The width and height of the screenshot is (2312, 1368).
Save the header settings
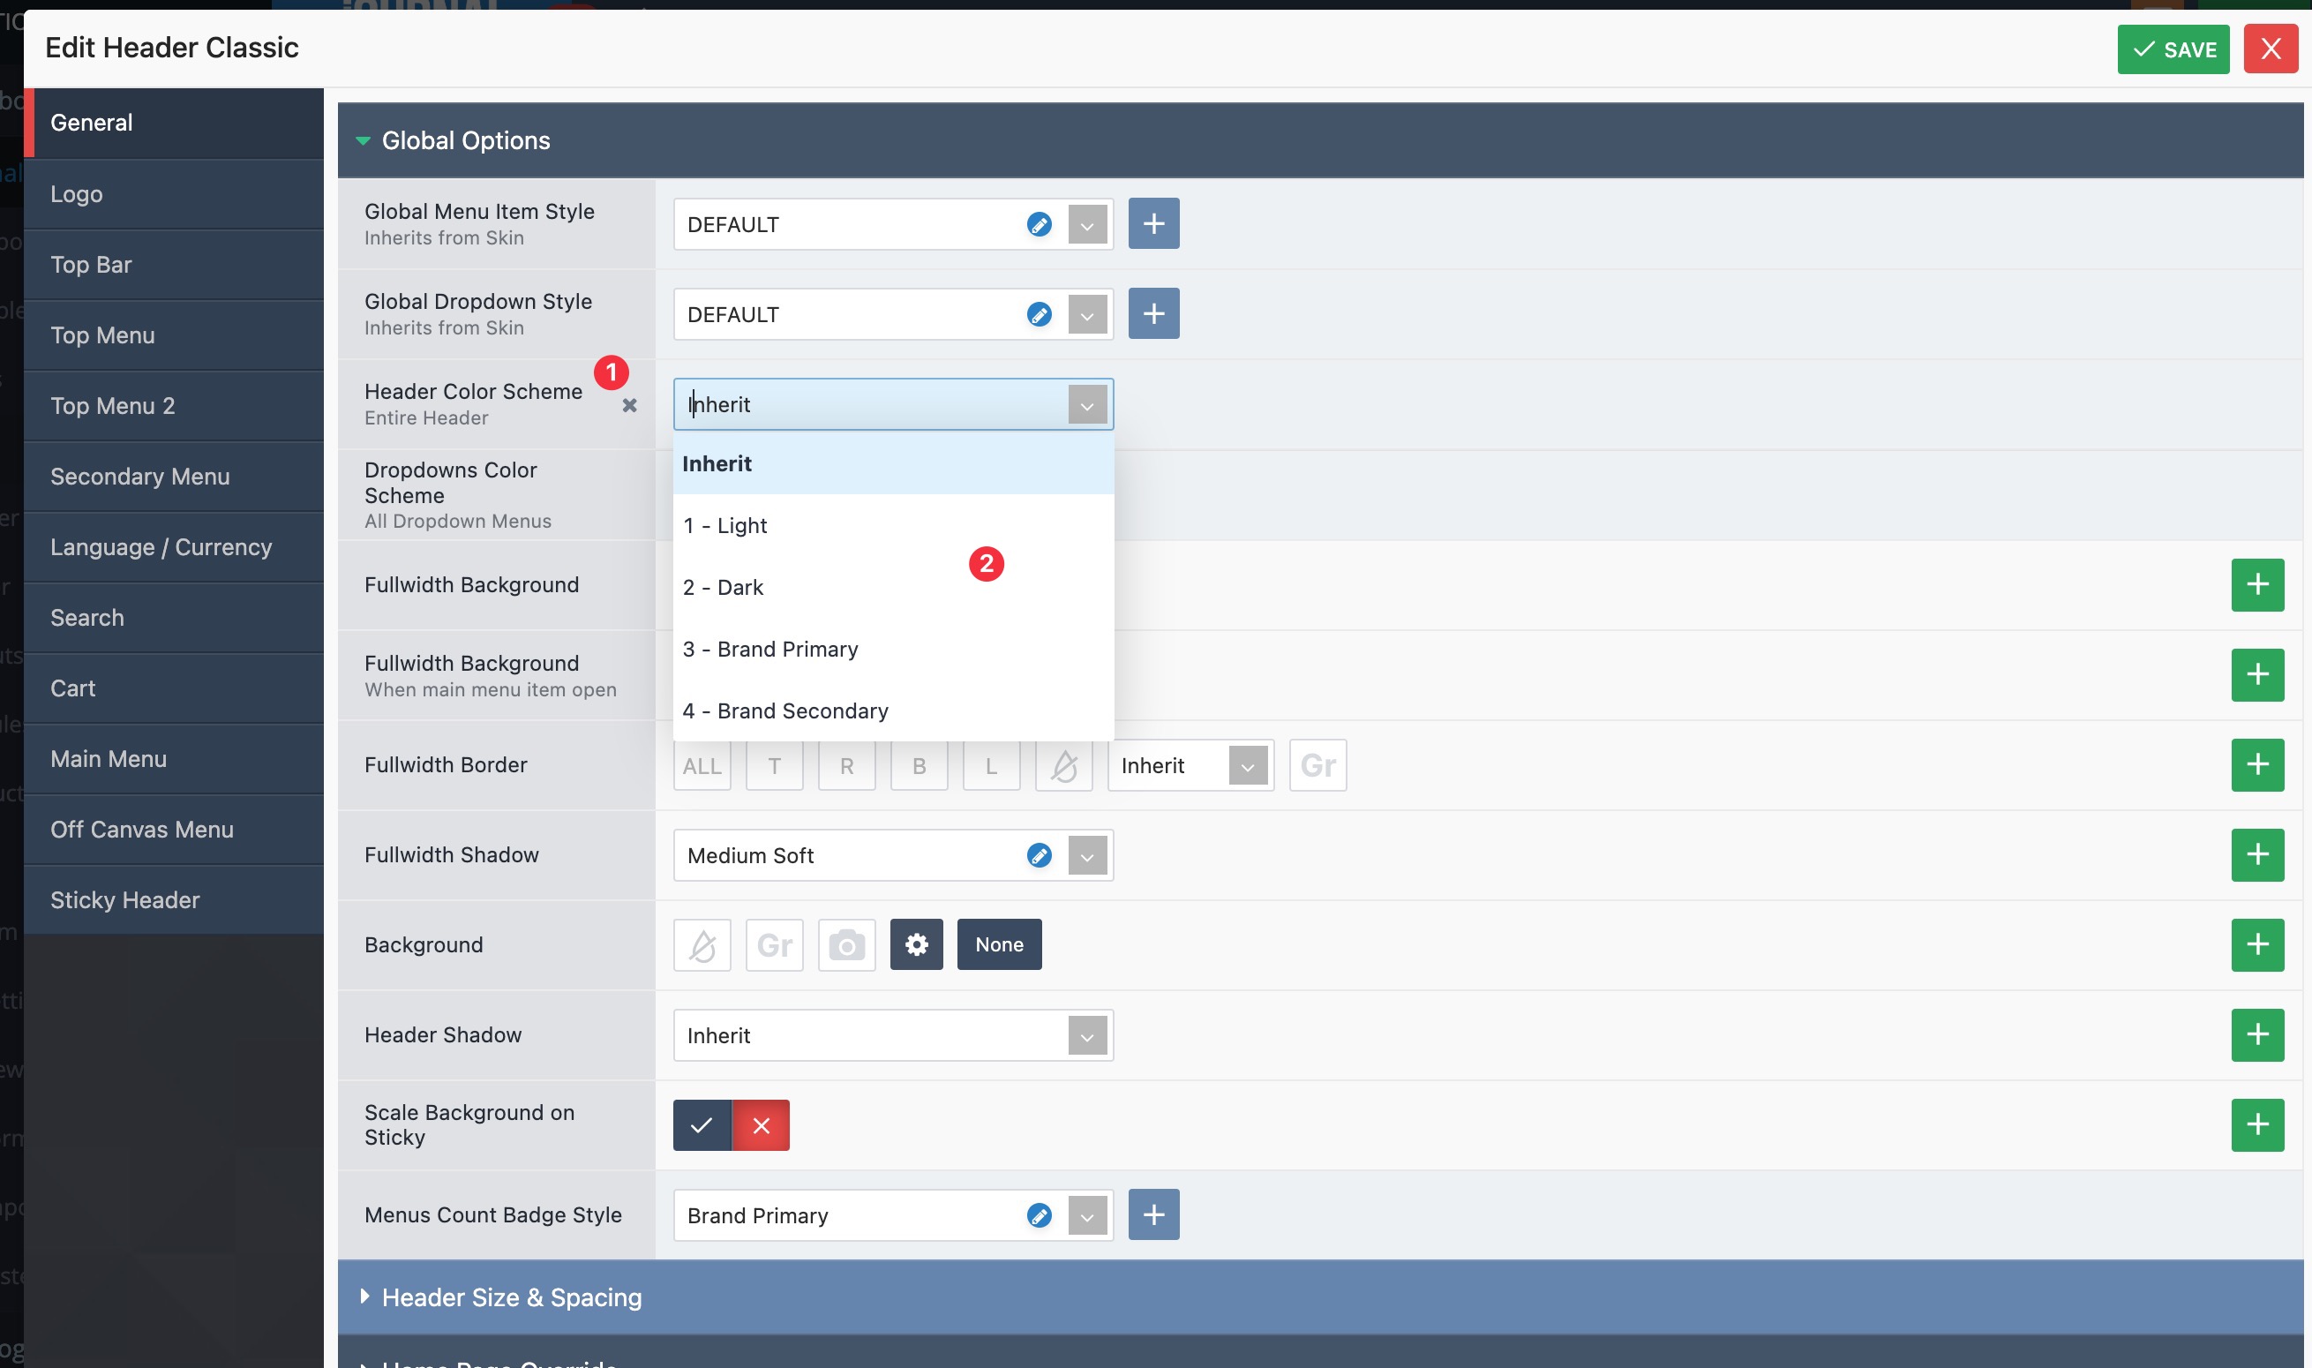click(x=2173, y=49)
